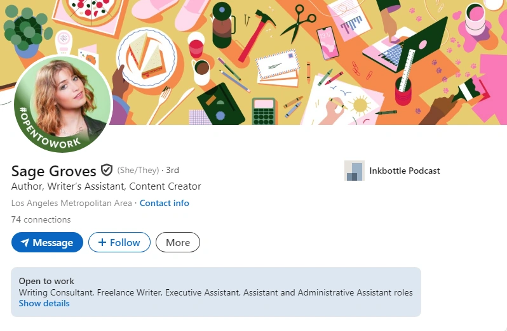Click the Author, Writer's Assistant headline text
Viewport: 507px width, 331px height.
tap(106, 186)
